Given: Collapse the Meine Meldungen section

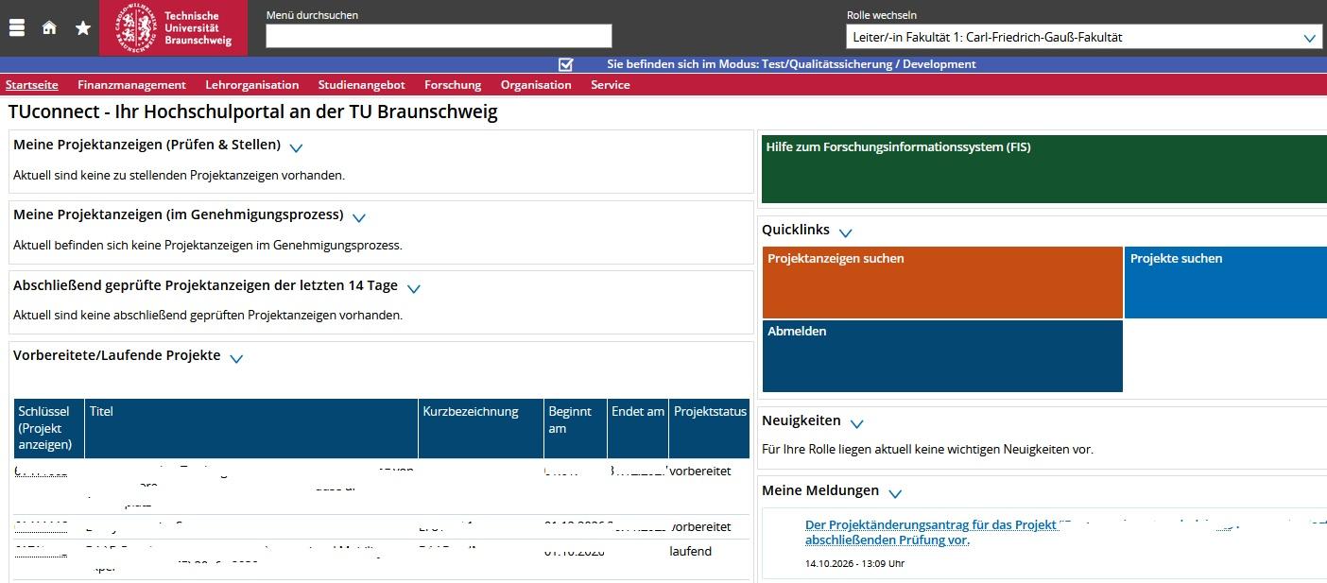Looking at the screenshot, I should point(895,493).
